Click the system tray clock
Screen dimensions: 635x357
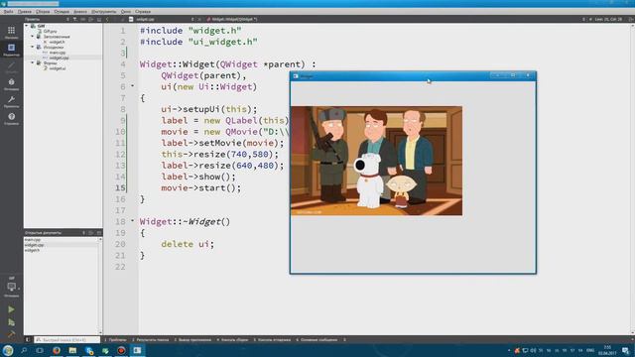pos(607,350)
